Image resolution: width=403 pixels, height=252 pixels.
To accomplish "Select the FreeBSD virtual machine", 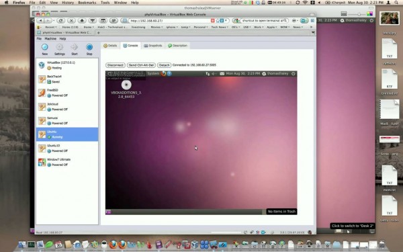I will pyautogui.click(x=67, y=93).
